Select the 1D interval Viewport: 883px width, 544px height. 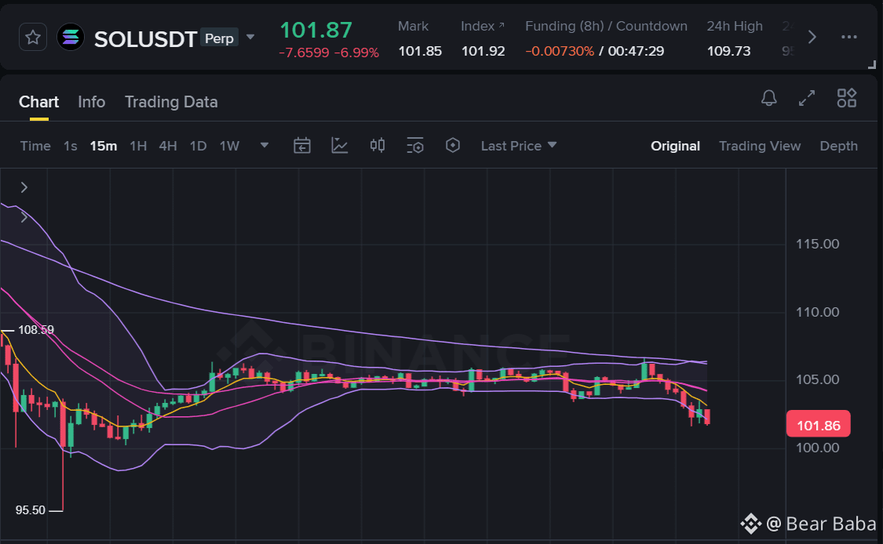(x=199, y=147)
